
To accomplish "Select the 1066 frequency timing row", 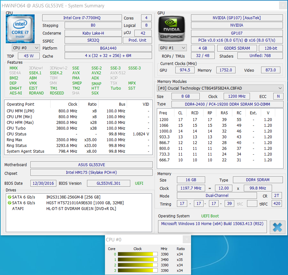I will point(220,125).
